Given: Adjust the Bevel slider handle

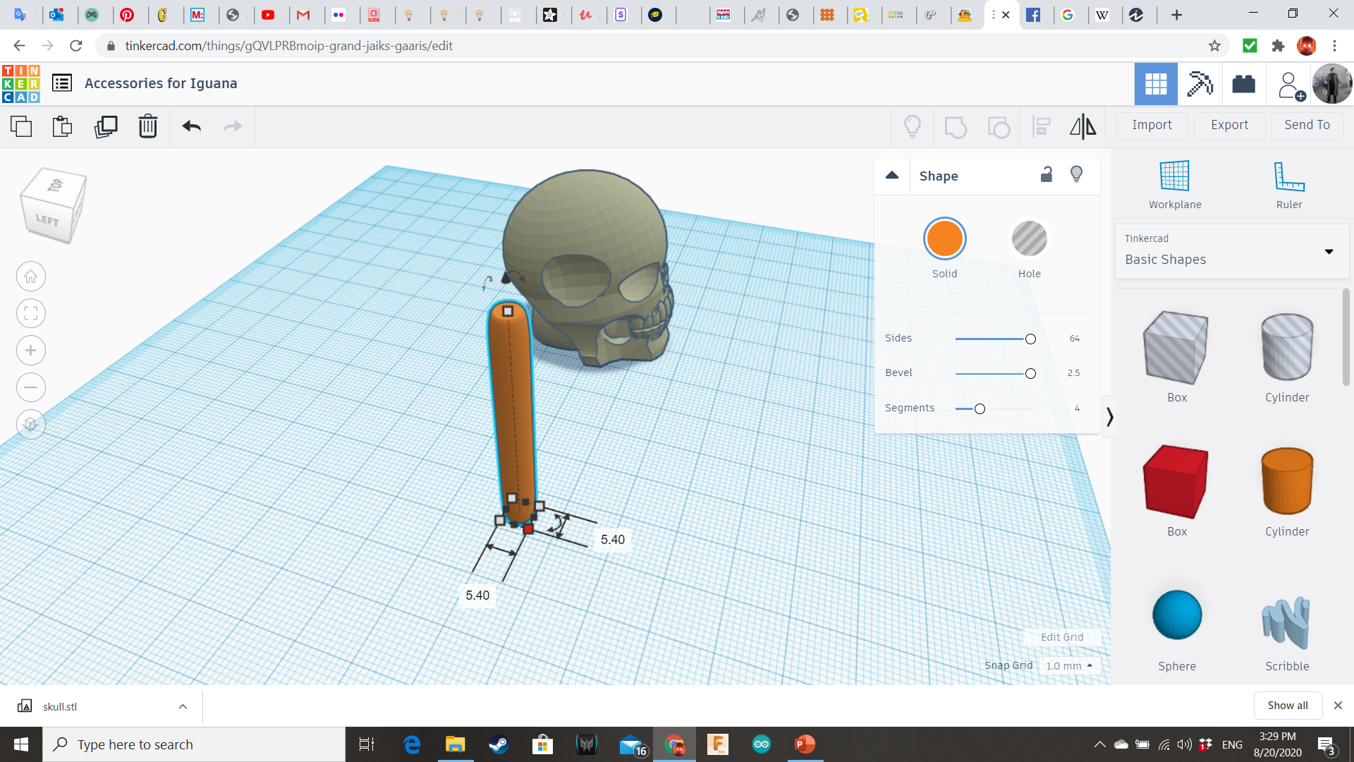Looking at the screenshot, I should pyautogui.click(x=1030, y=374).
